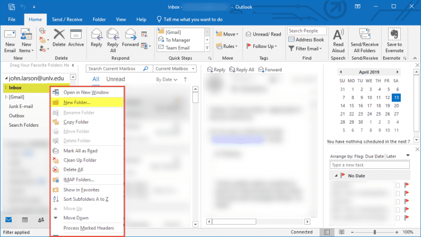The height and width of the screenshot is (237, 421).
Task: Click the Address Book button
Action: (306, 39)
